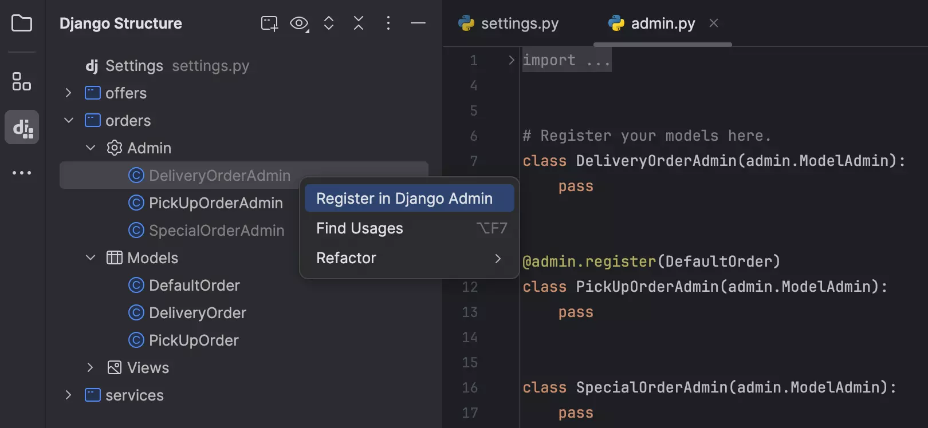Toggle the eye view options icon
Viewport: 928px width, 428px height.
299,23
